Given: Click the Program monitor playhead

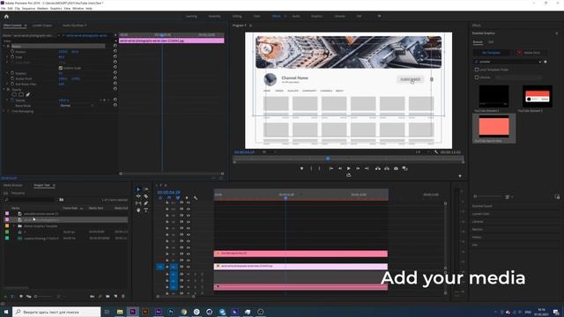Looking at the screenshot, I should click(x=328, y=158).
